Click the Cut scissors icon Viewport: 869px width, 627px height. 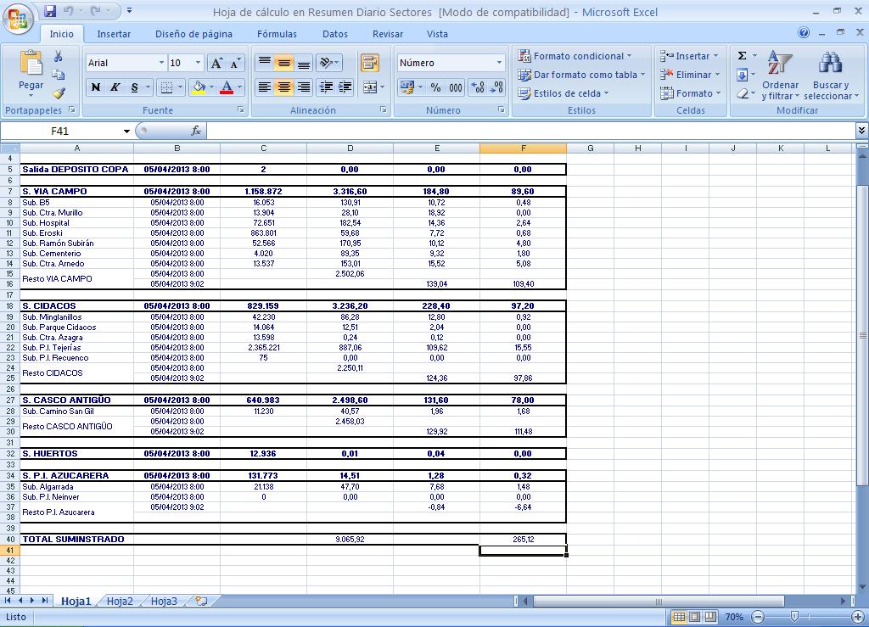59,57
